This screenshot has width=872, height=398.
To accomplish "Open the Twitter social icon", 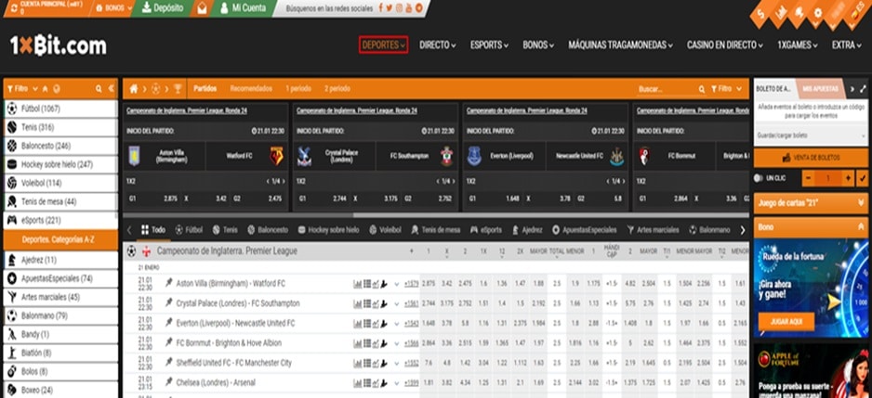I will 390,7.
